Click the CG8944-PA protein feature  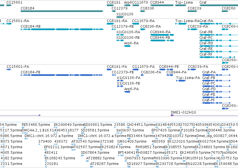[x=170, y=75]
